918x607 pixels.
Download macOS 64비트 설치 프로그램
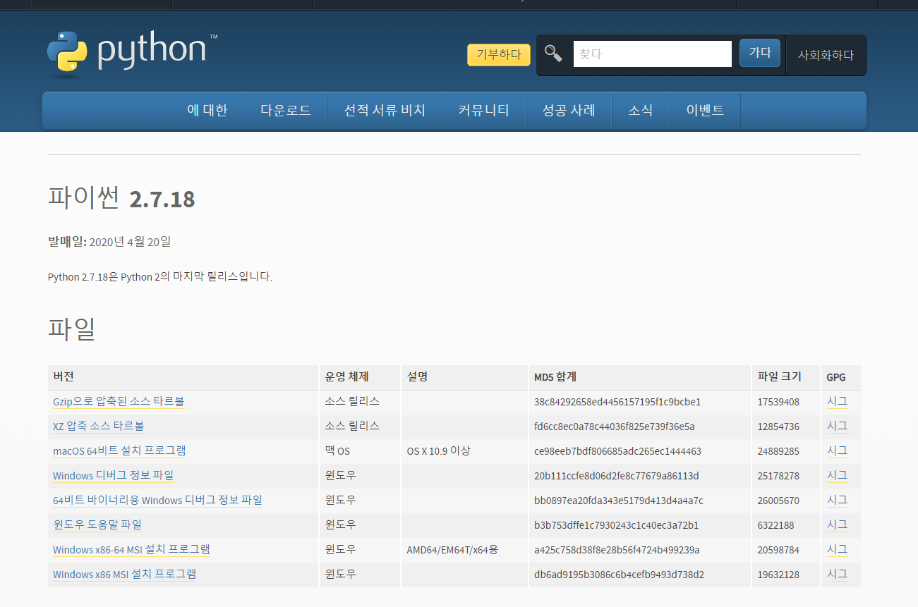pos(119,451)
